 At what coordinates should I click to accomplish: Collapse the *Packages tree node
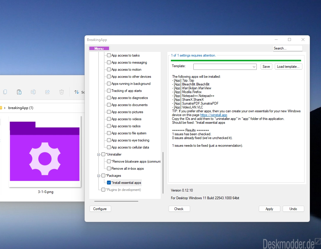tap(99, 176)
